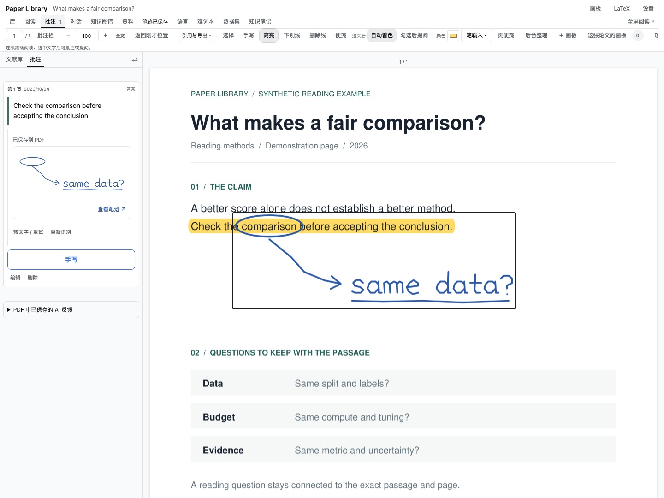This screenshot has height=498, width=664.
Task: Switch to the 知识图谱 tab
Action: [x=102, y=22]
